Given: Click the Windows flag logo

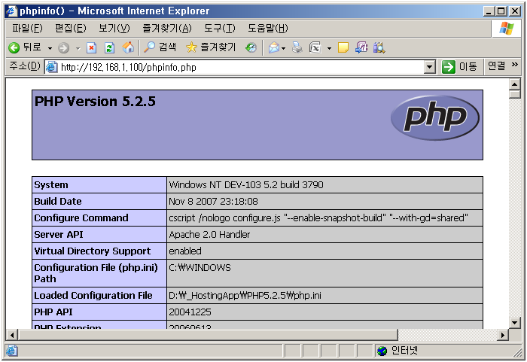Looking at the screenshot, I should [x=507, y=29].
